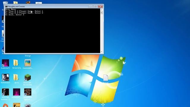This screenshot has width=190, height=107.
Task: Click the '2-Player Game, Enter 2' line
Action: (24, 13)
